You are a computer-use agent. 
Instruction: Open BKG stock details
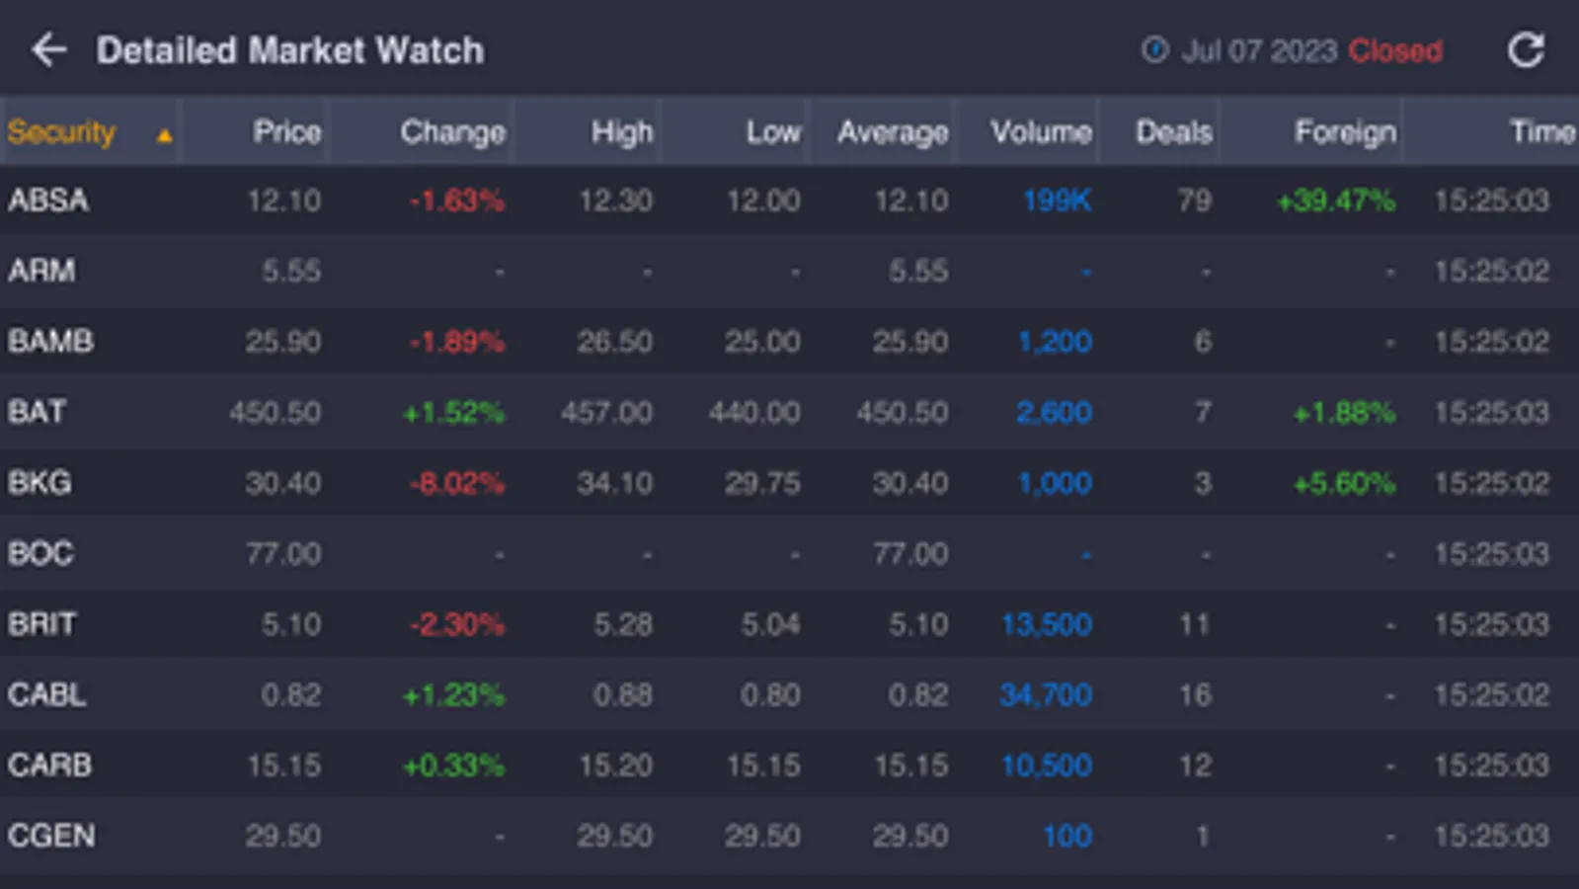tap(789, 483)
